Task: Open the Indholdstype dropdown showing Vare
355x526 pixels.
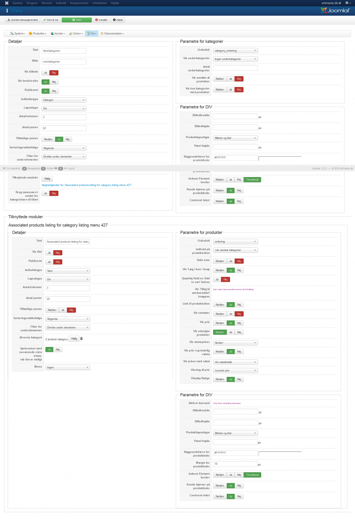Action: 68,271
